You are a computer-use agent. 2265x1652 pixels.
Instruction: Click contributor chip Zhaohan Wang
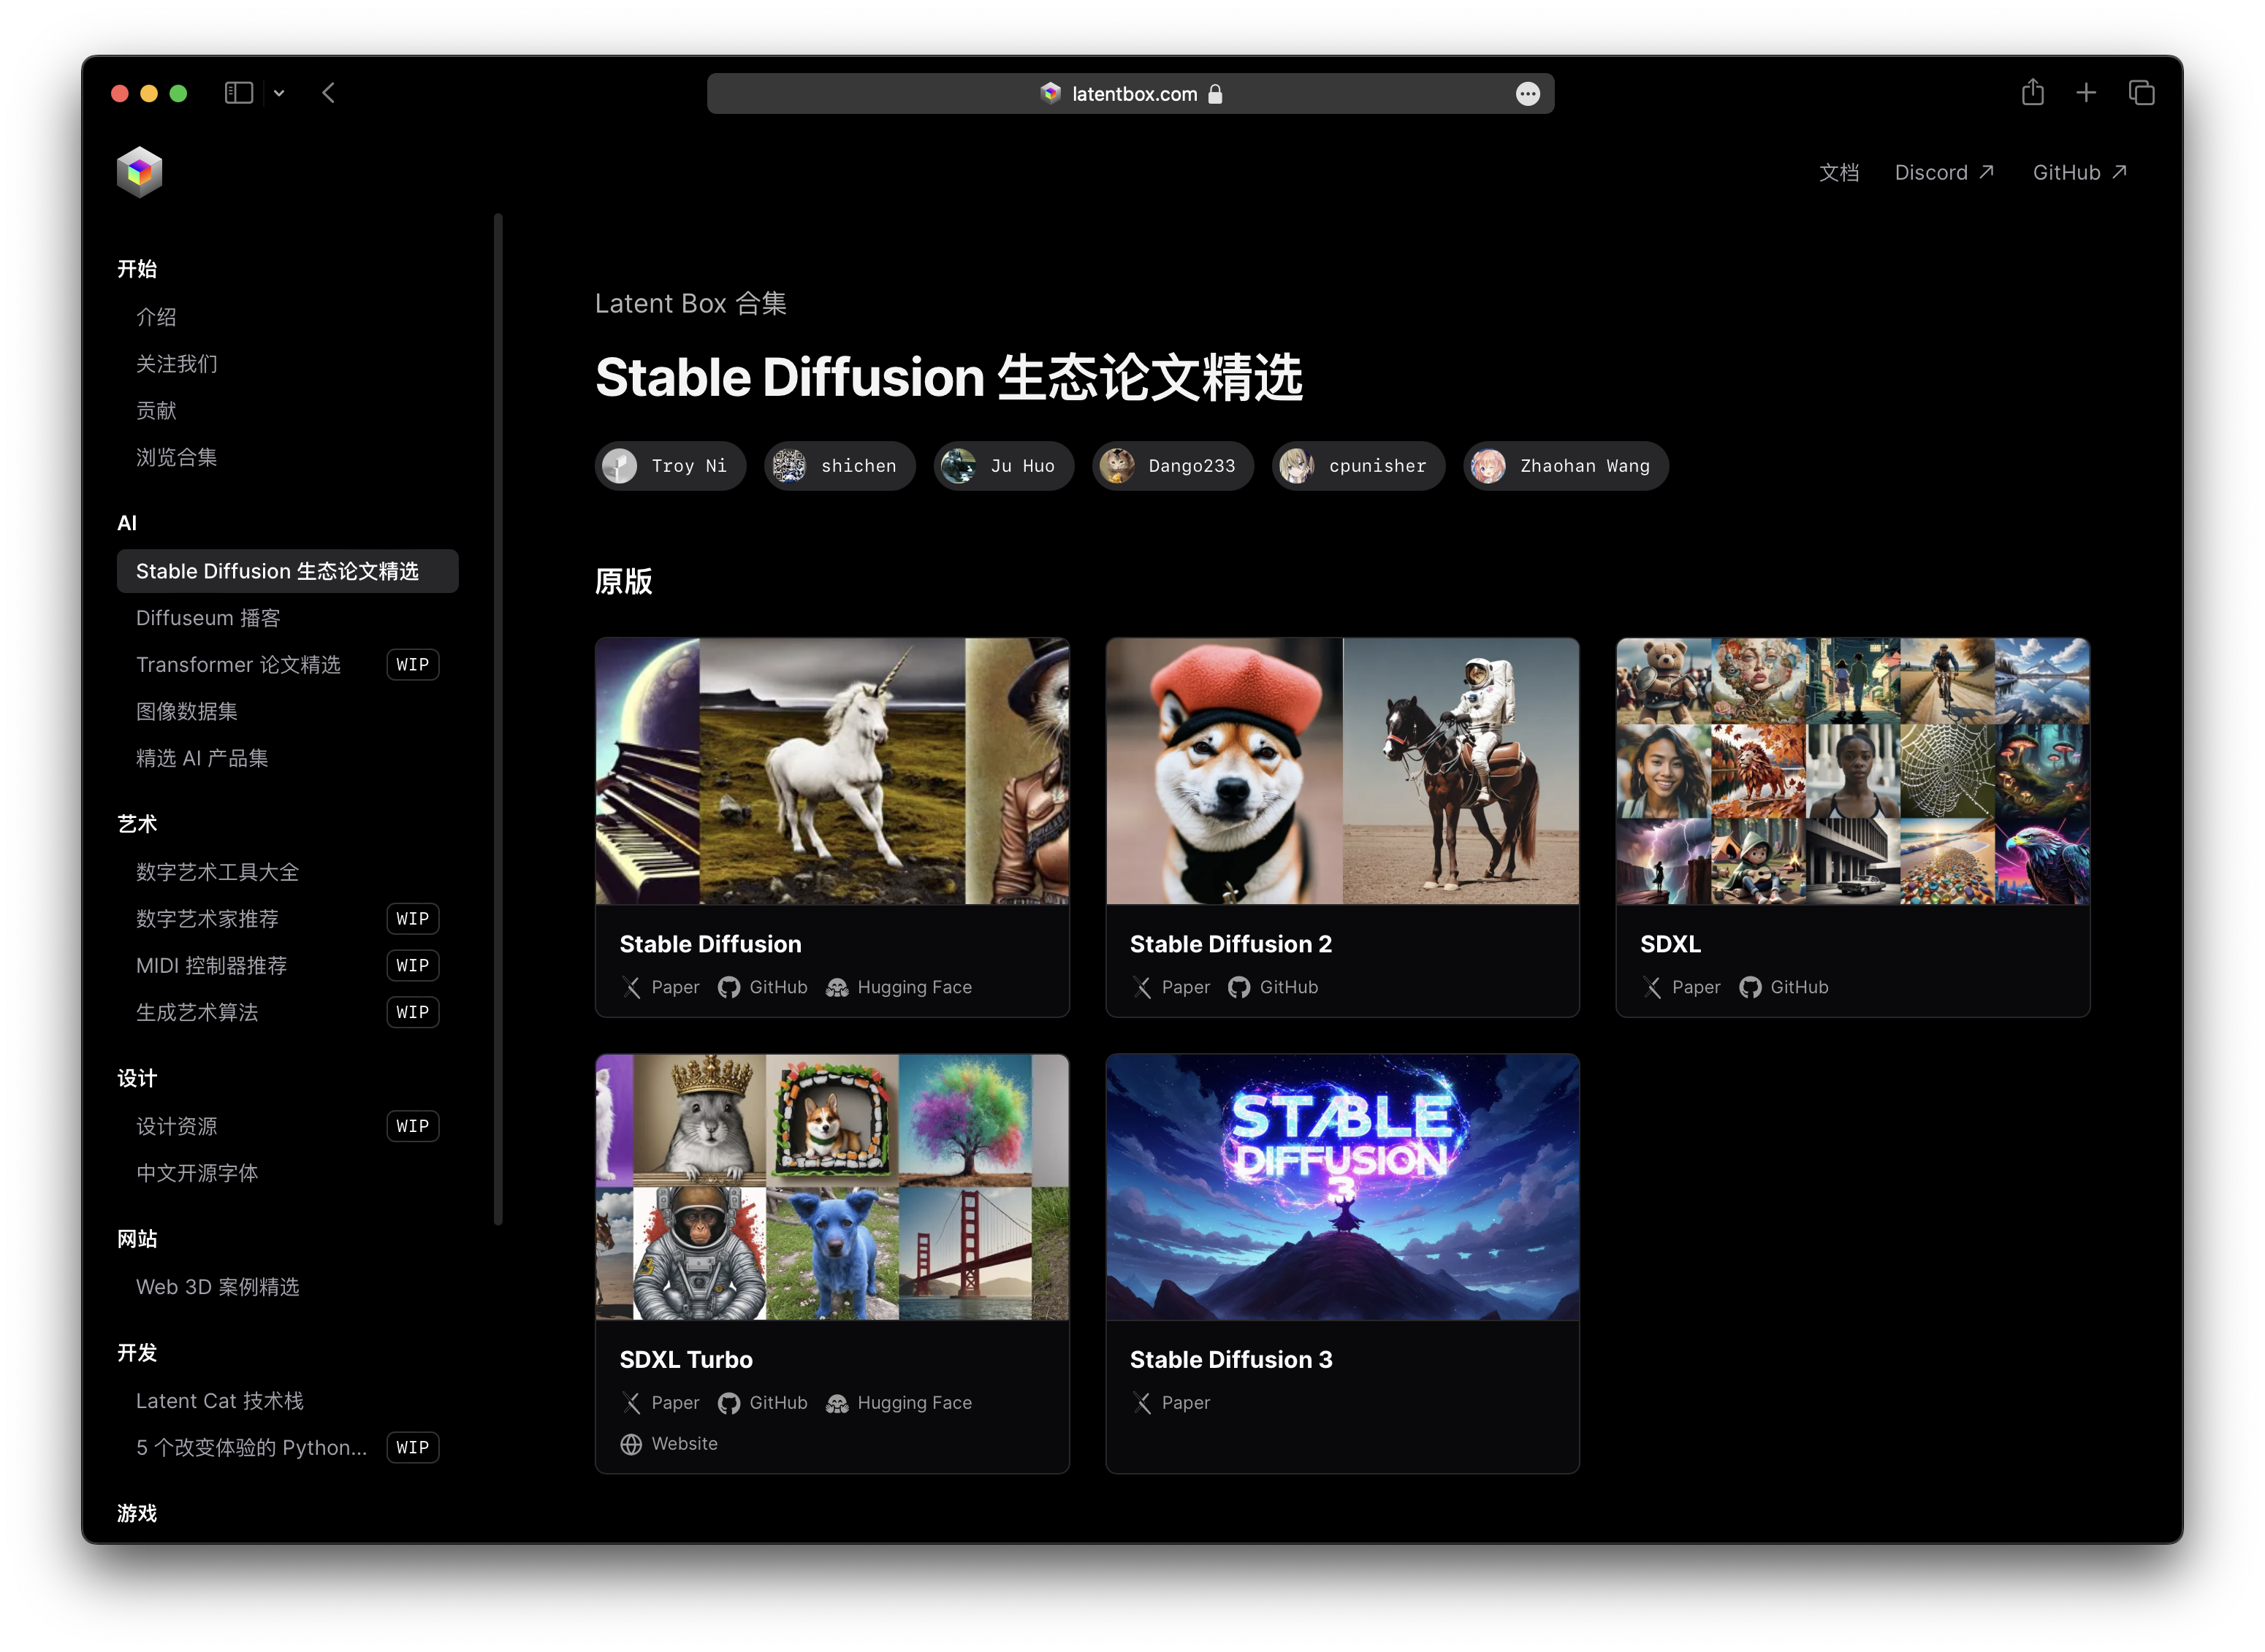[1566, 466]
